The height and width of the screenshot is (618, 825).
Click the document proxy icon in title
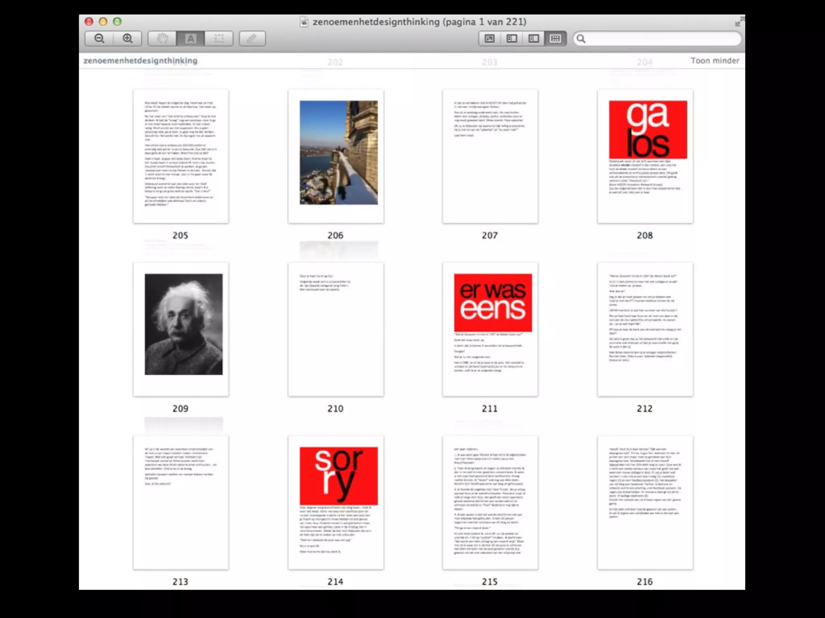point(304,22)
